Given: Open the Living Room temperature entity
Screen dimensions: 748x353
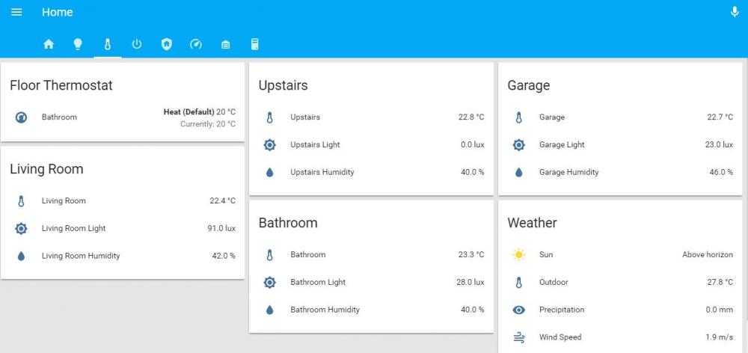Looking at the screenshot, I should [64, 200].
